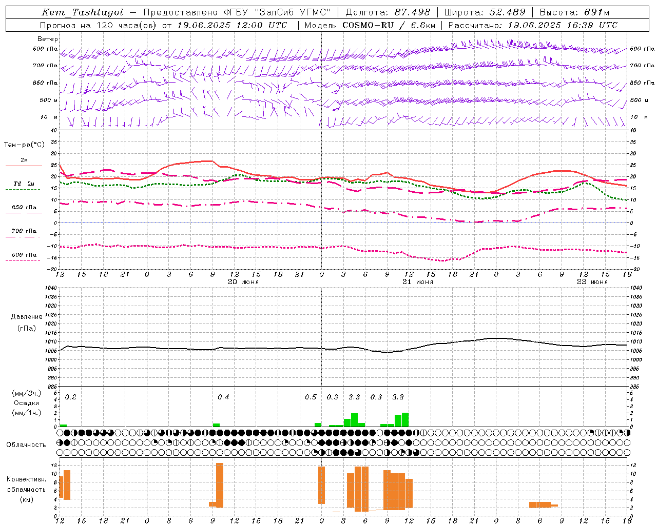Click the 3.8 three-hour precipitation value

pyautogui.click(x=398, y=397)
